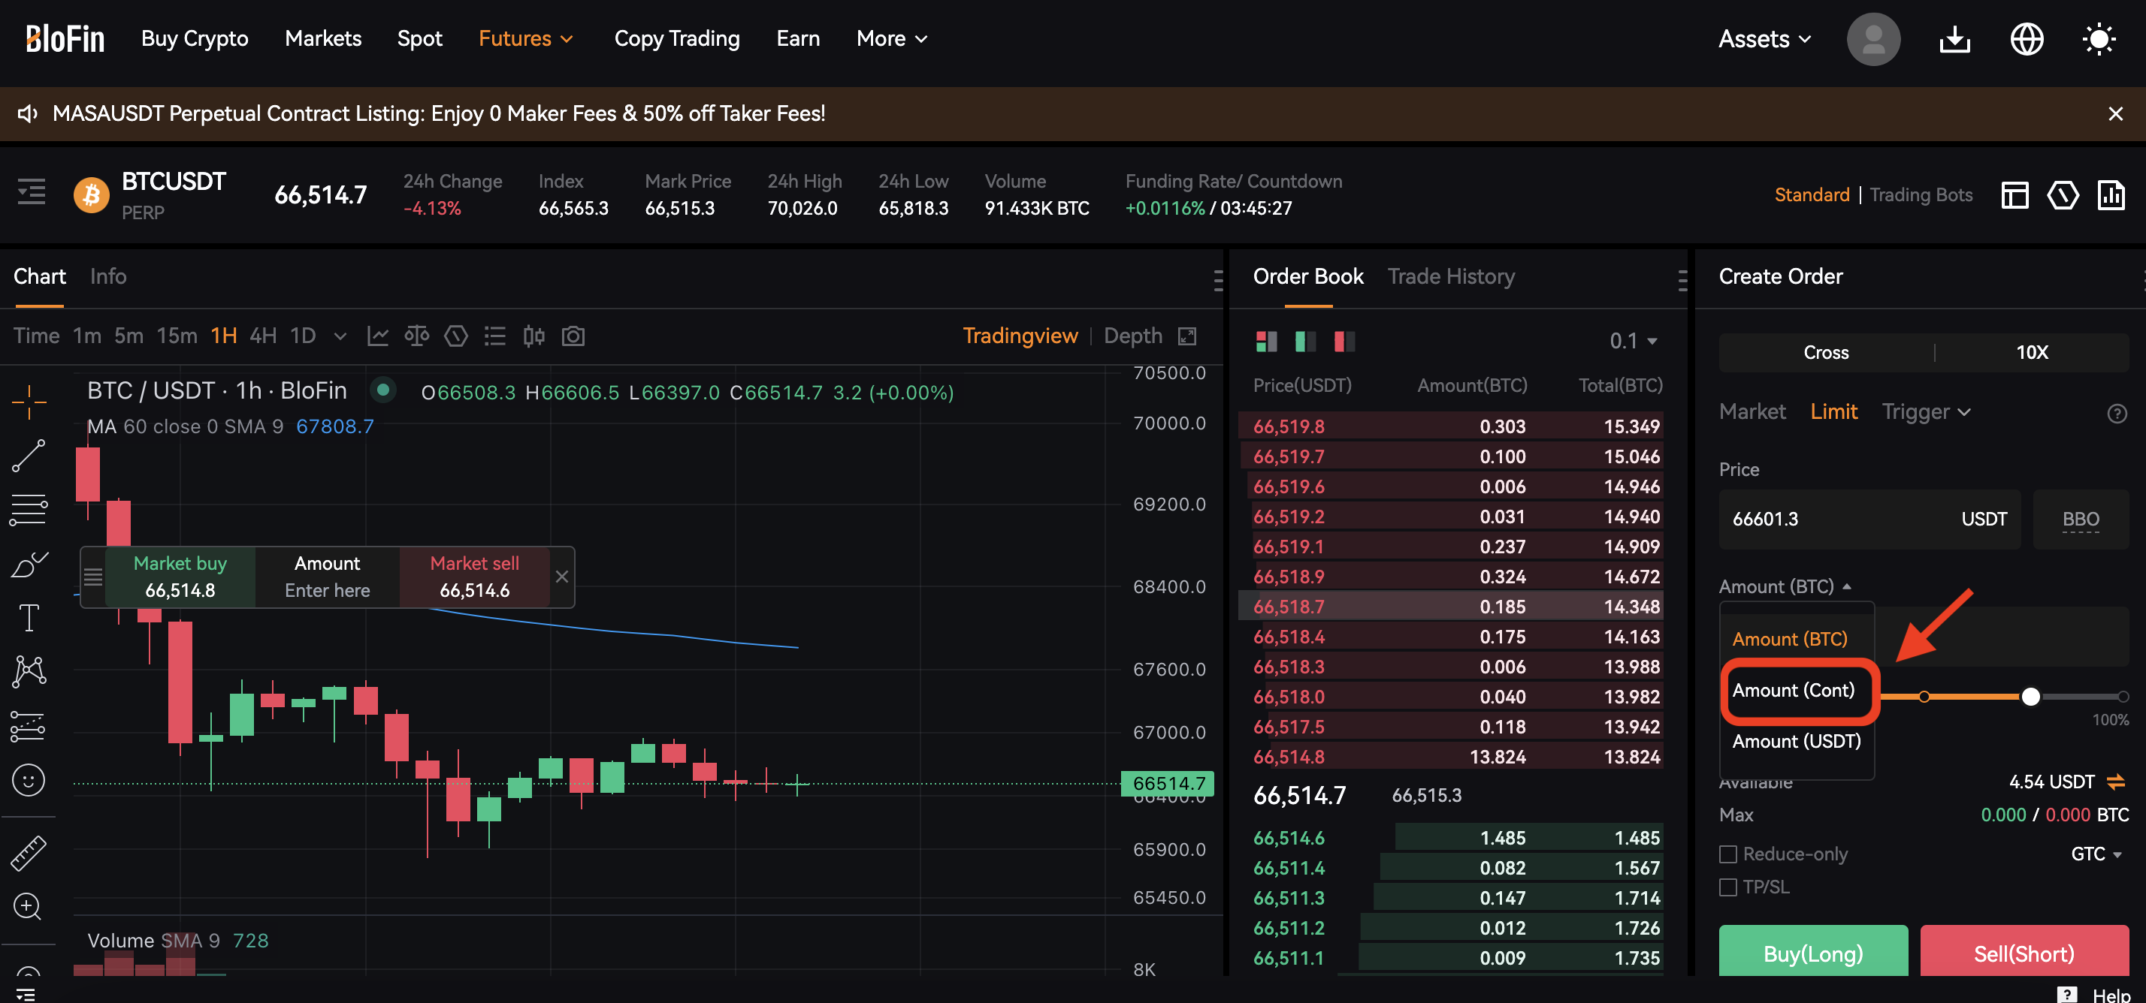Select the Market order tab

pyautogui.click(x=1752, y=412)
